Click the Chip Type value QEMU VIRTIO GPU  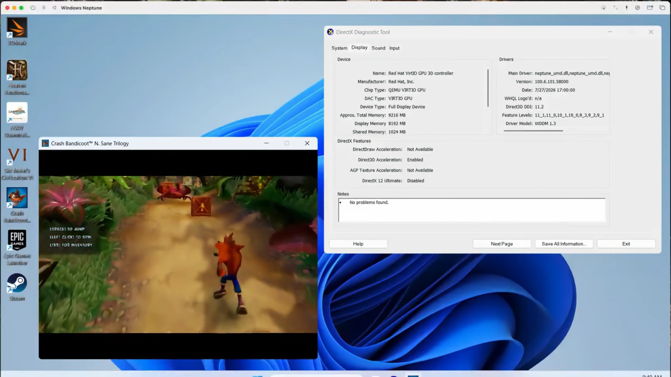(x=407, y=90)
